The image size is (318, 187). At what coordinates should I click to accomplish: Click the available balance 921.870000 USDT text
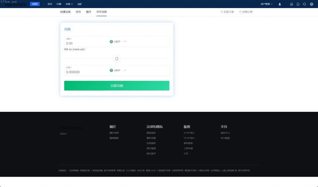coord(75,49)
